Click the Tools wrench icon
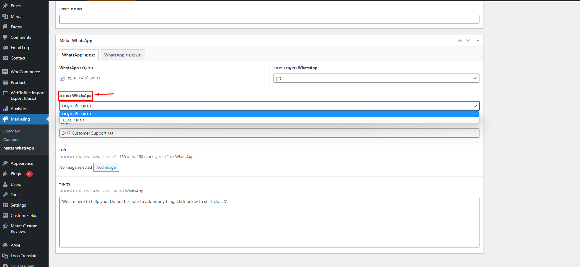The height and width of the screenshot is (267, 580). (x=5, y=195)
